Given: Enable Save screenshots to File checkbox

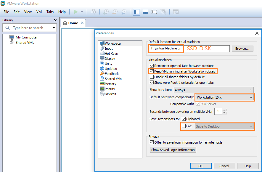Looking at the screenshot, I should [184, 126].
